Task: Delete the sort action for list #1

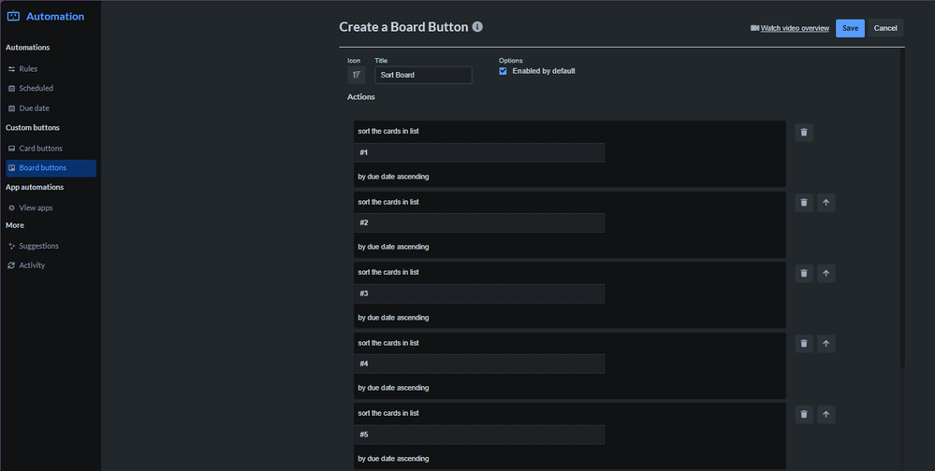Action: [x=804, y=132]
